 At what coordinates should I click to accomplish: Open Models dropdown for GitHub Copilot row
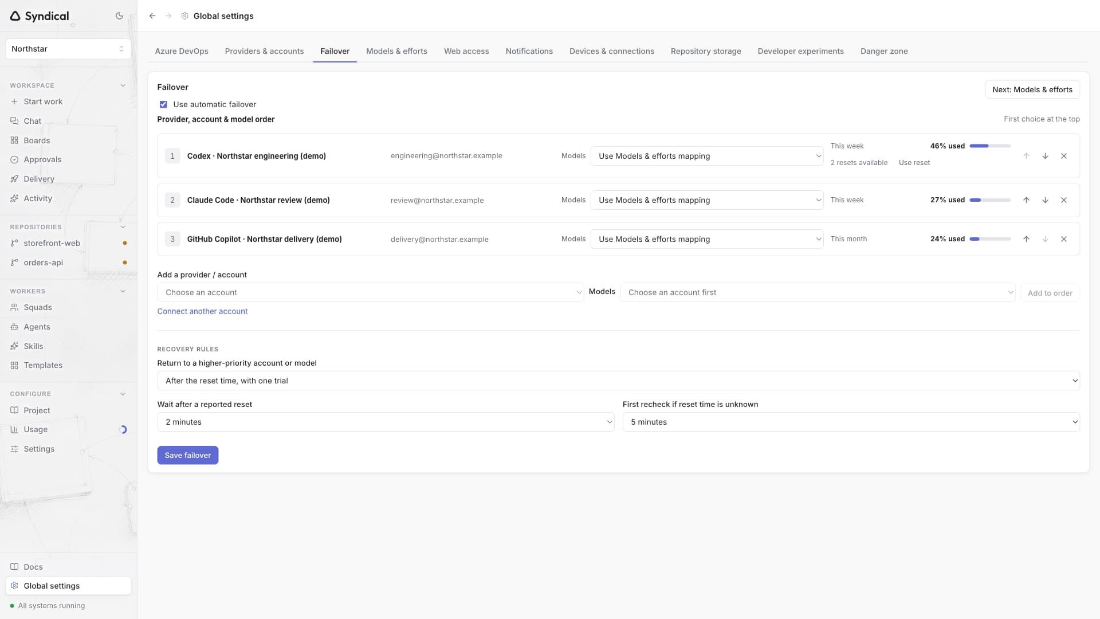(707, 239)
